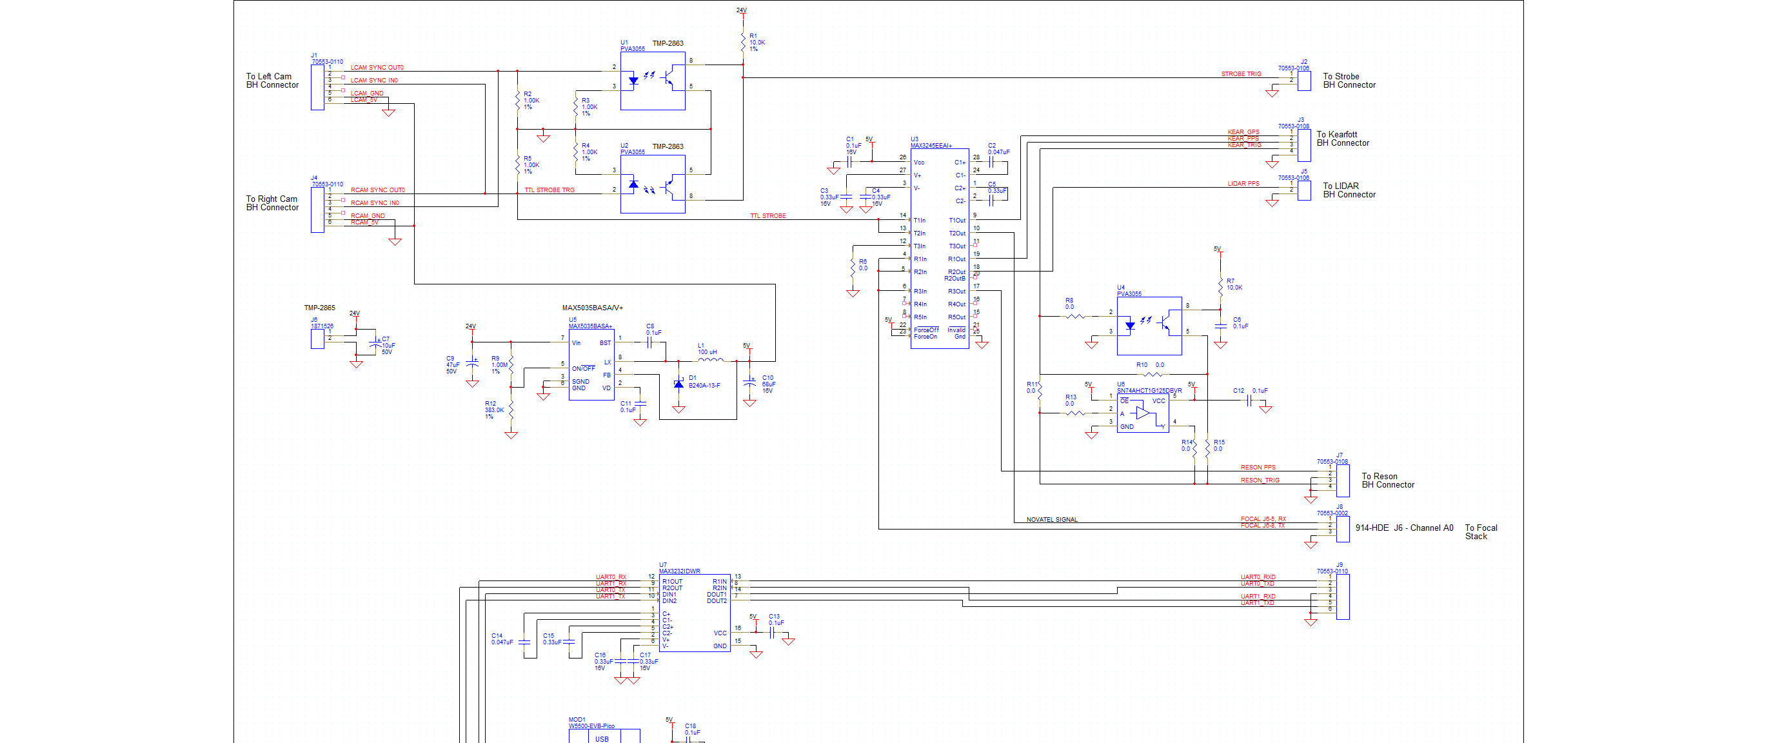
Task: Click the 'To LIDAR BH Connector' text
Action: tap(1349, 190)
